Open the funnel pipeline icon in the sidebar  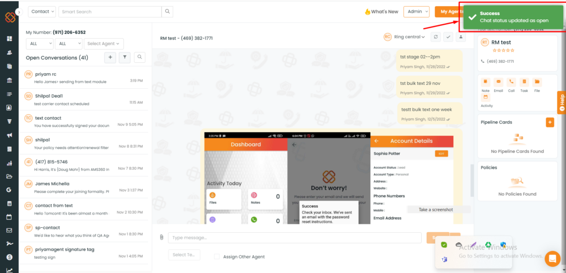(9, 121)
